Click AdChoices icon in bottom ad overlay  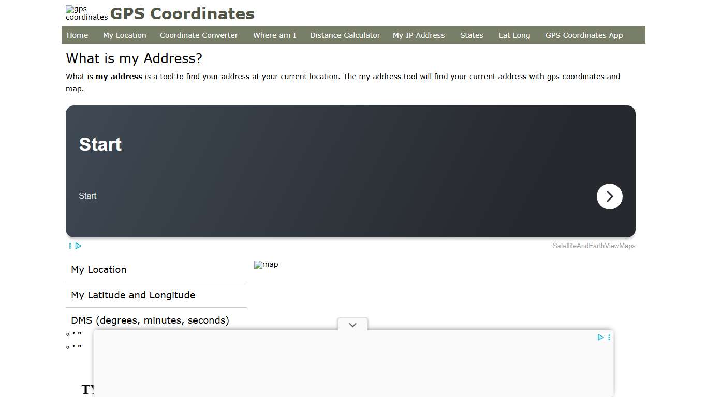600,337
